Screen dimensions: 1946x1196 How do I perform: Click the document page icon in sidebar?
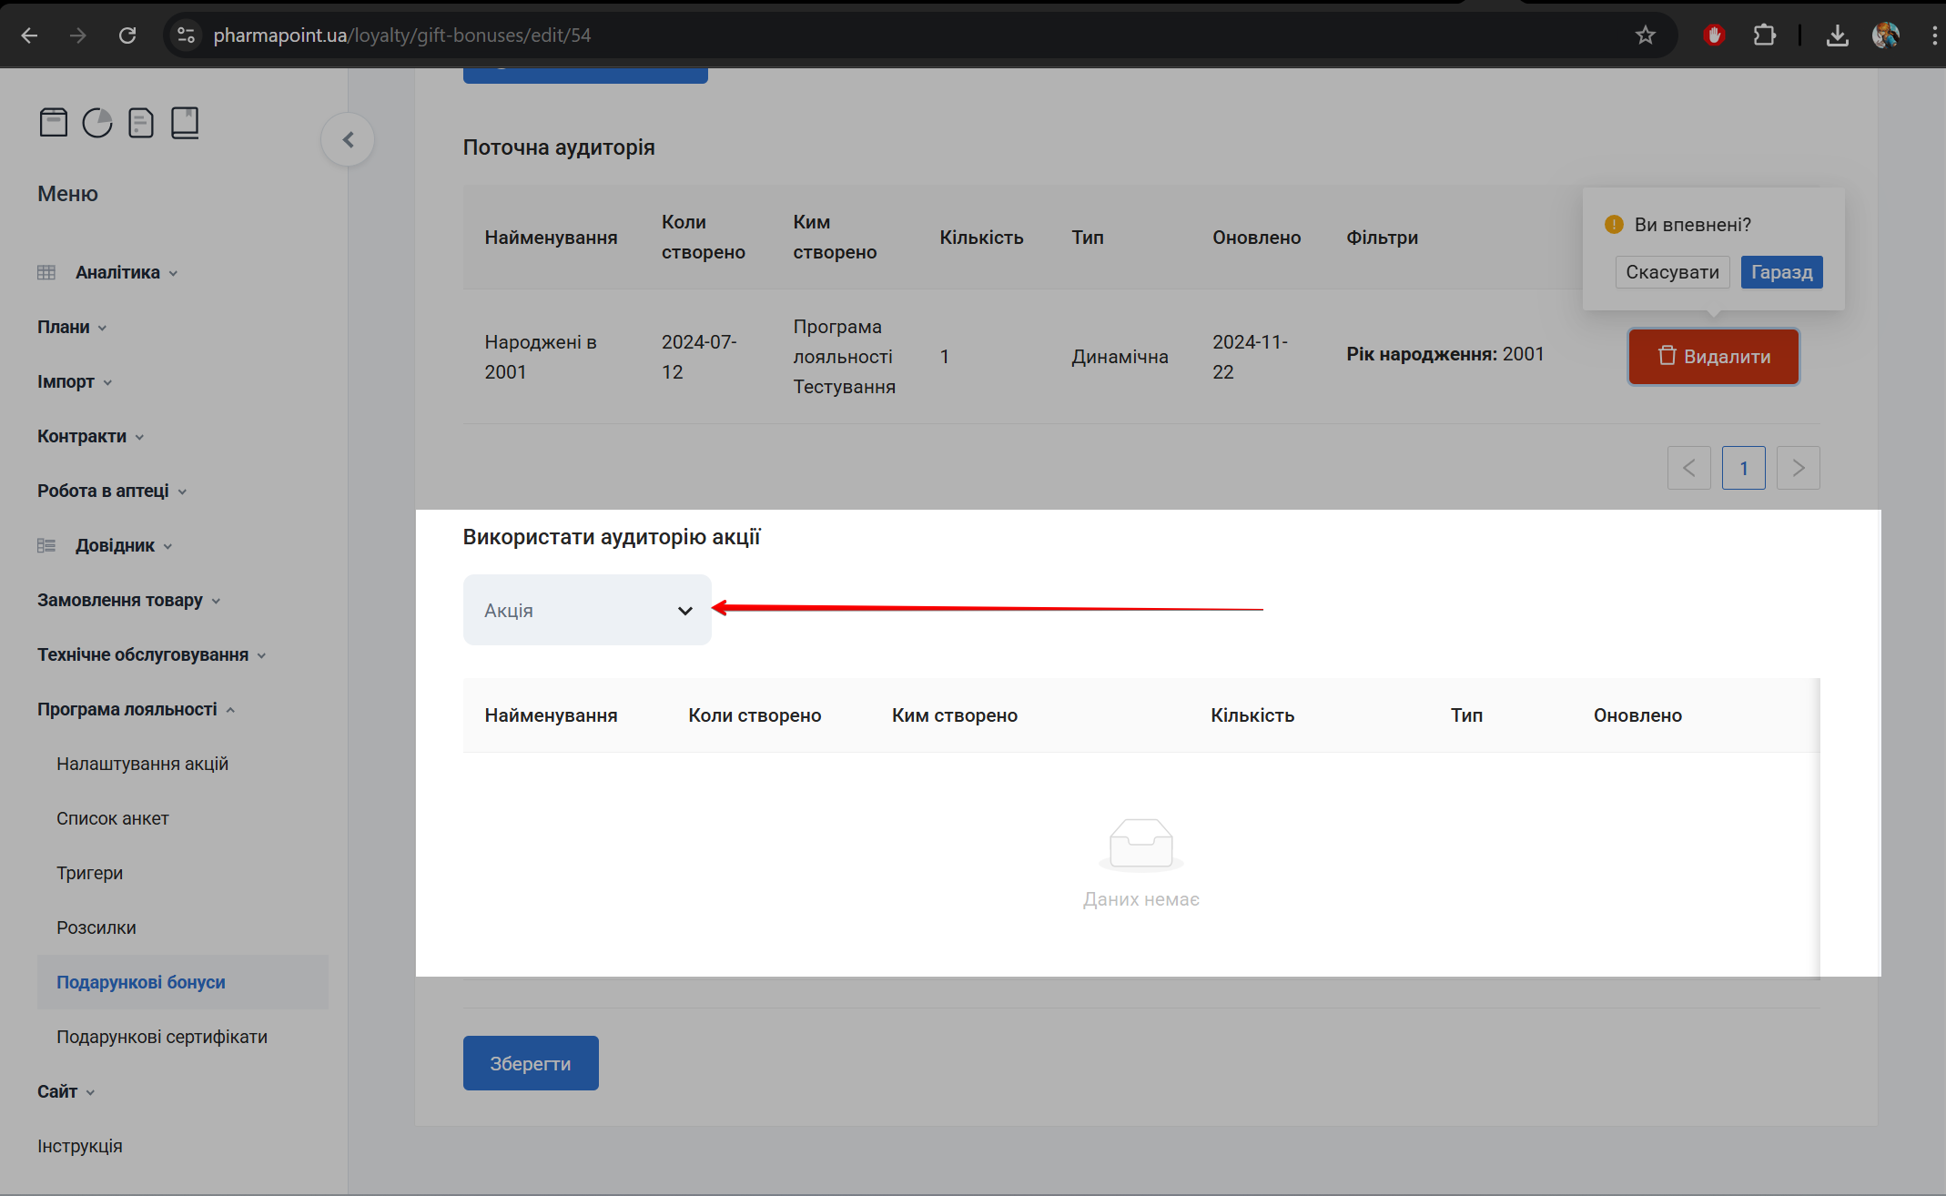141,122
